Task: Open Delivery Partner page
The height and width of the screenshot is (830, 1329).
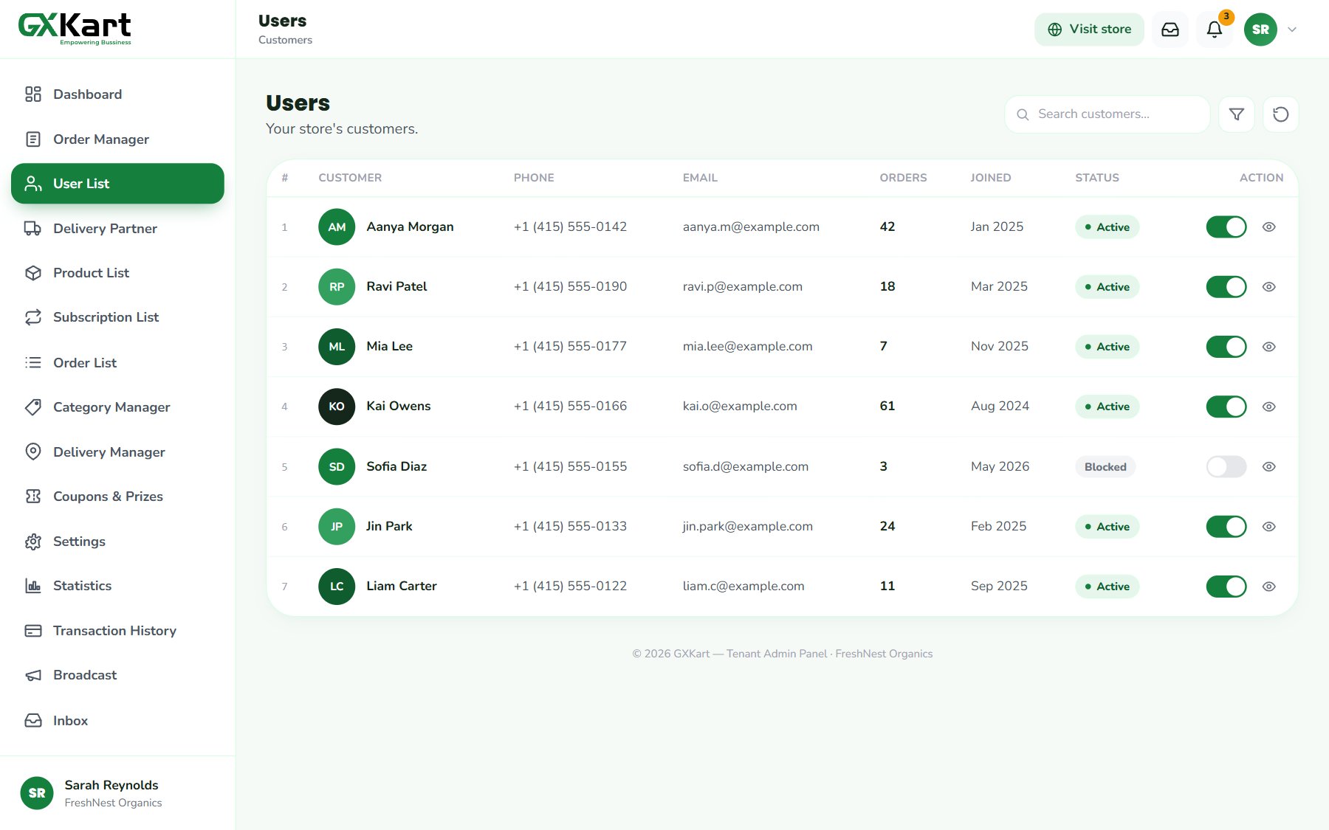Action: pyautogui.click(x=117, y=229)
